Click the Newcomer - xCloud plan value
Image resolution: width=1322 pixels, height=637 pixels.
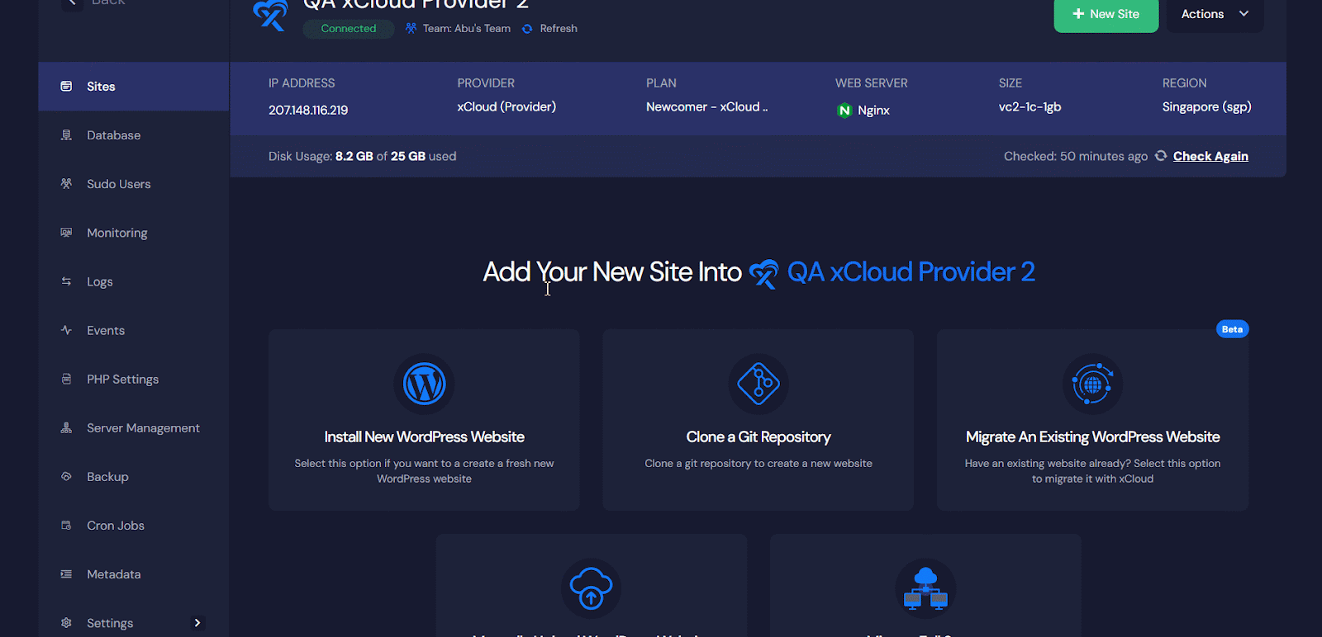coord(706,107)
